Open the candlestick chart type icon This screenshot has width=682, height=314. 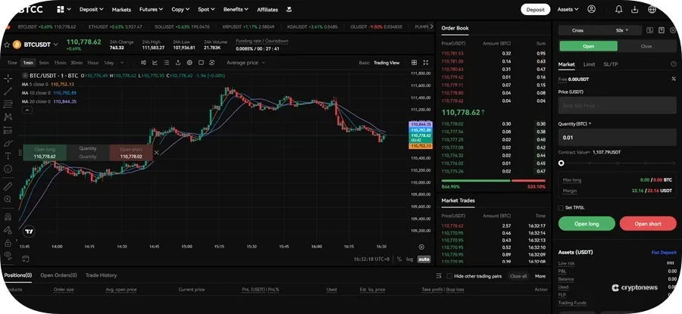tap(143, 63)
